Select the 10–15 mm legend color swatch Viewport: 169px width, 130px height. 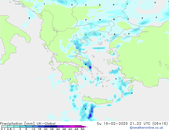(x=35, y=127)
